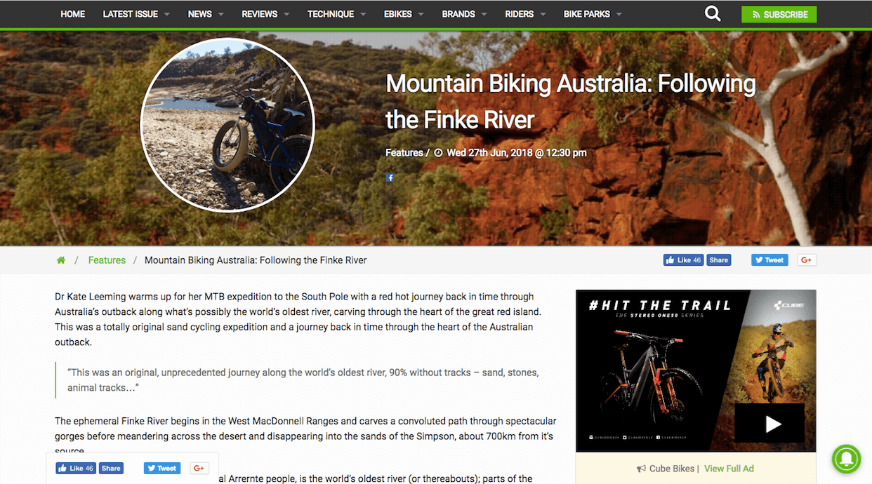
Task: Like the article in the floating share bar
Action: click(76, 468)
